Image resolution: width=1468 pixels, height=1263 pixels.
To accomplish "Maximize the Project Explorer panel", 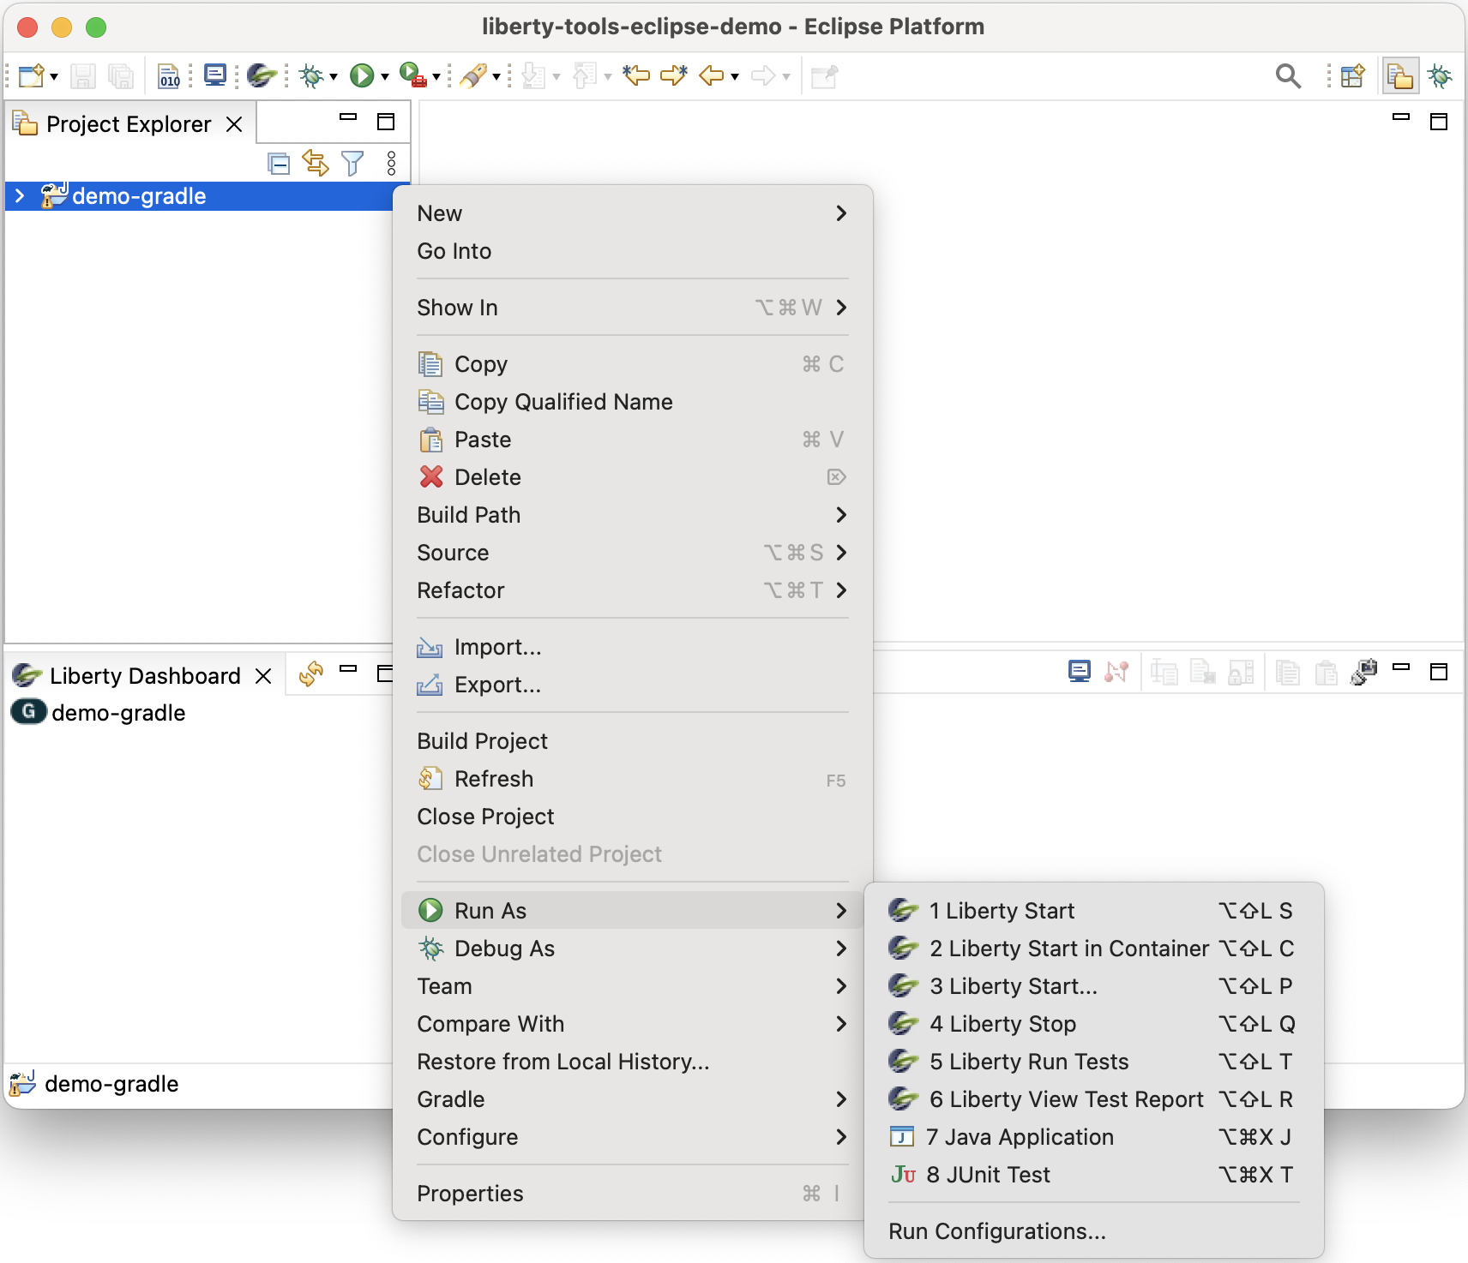I will 386,121.
